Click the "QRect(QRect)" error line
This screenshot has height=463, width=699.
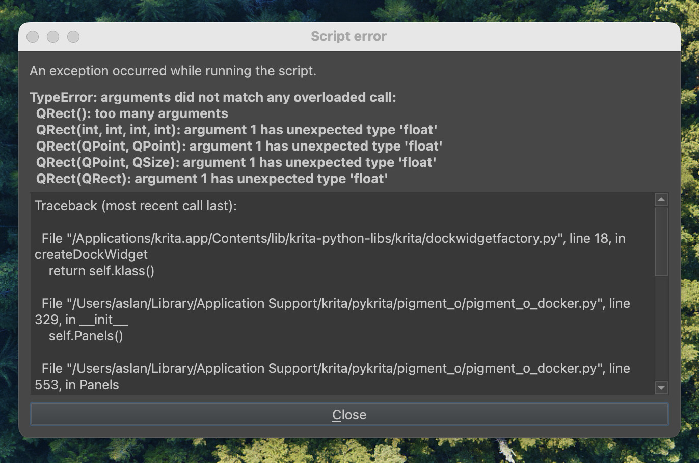pos(212,179)
